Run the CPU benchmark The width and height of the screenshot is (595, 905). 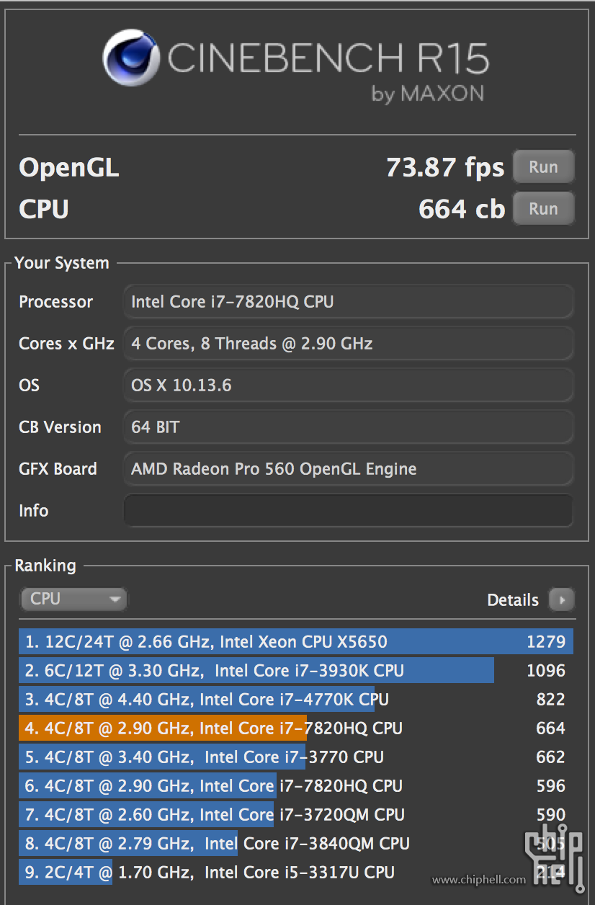[543, 209]
